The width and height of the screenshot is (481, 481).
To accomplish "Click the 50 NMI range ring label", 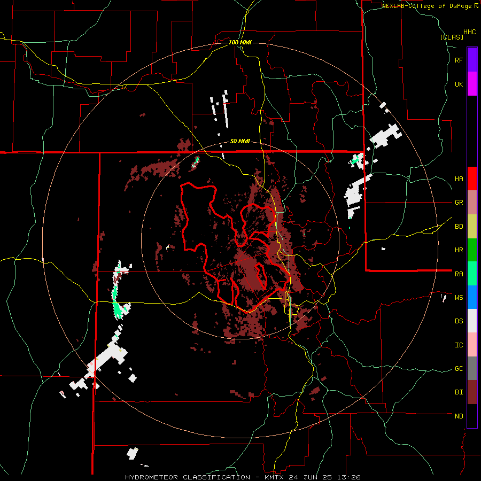I will pos(240,141).
